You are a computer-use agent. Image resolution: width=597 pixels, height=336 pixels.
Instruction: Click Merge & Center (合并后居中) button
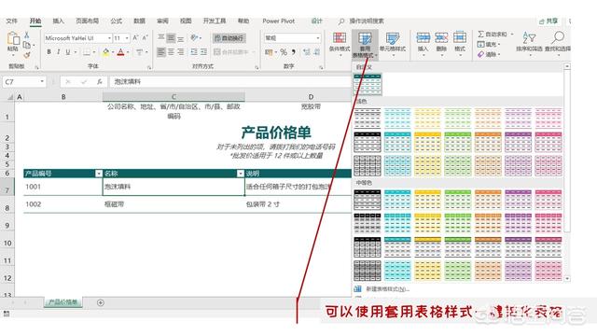[x=231, y=52]
